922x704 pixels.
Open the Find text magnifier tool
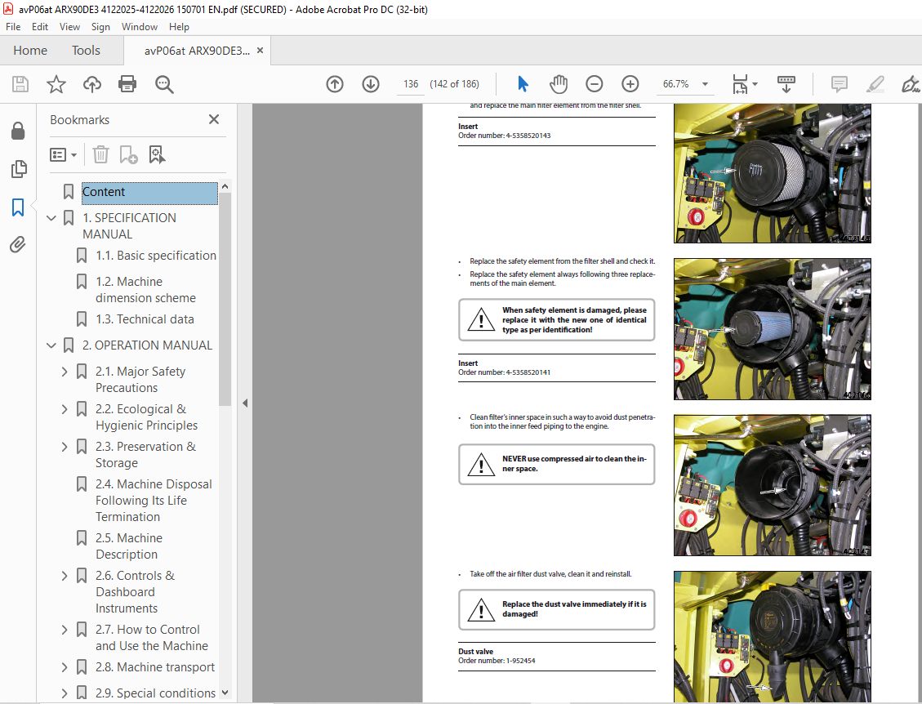pos(164,84)
